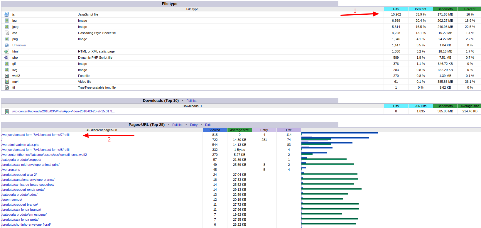Open the Pages-URL Full list link
The height and width of the screenshot is (228, 481).
point(177,125)
